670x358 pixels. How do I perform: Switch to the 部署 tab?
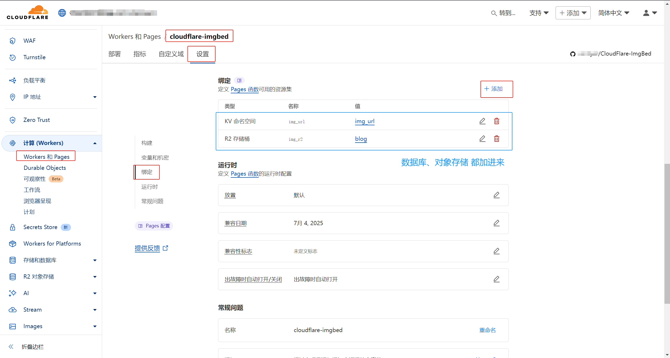[114, 54]
